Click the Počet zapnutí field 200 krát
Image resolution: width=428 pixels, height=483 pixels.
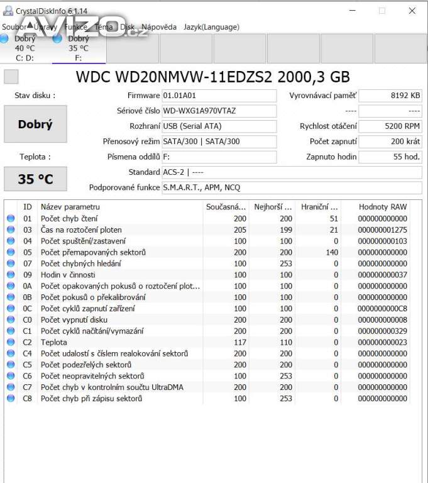390,142
